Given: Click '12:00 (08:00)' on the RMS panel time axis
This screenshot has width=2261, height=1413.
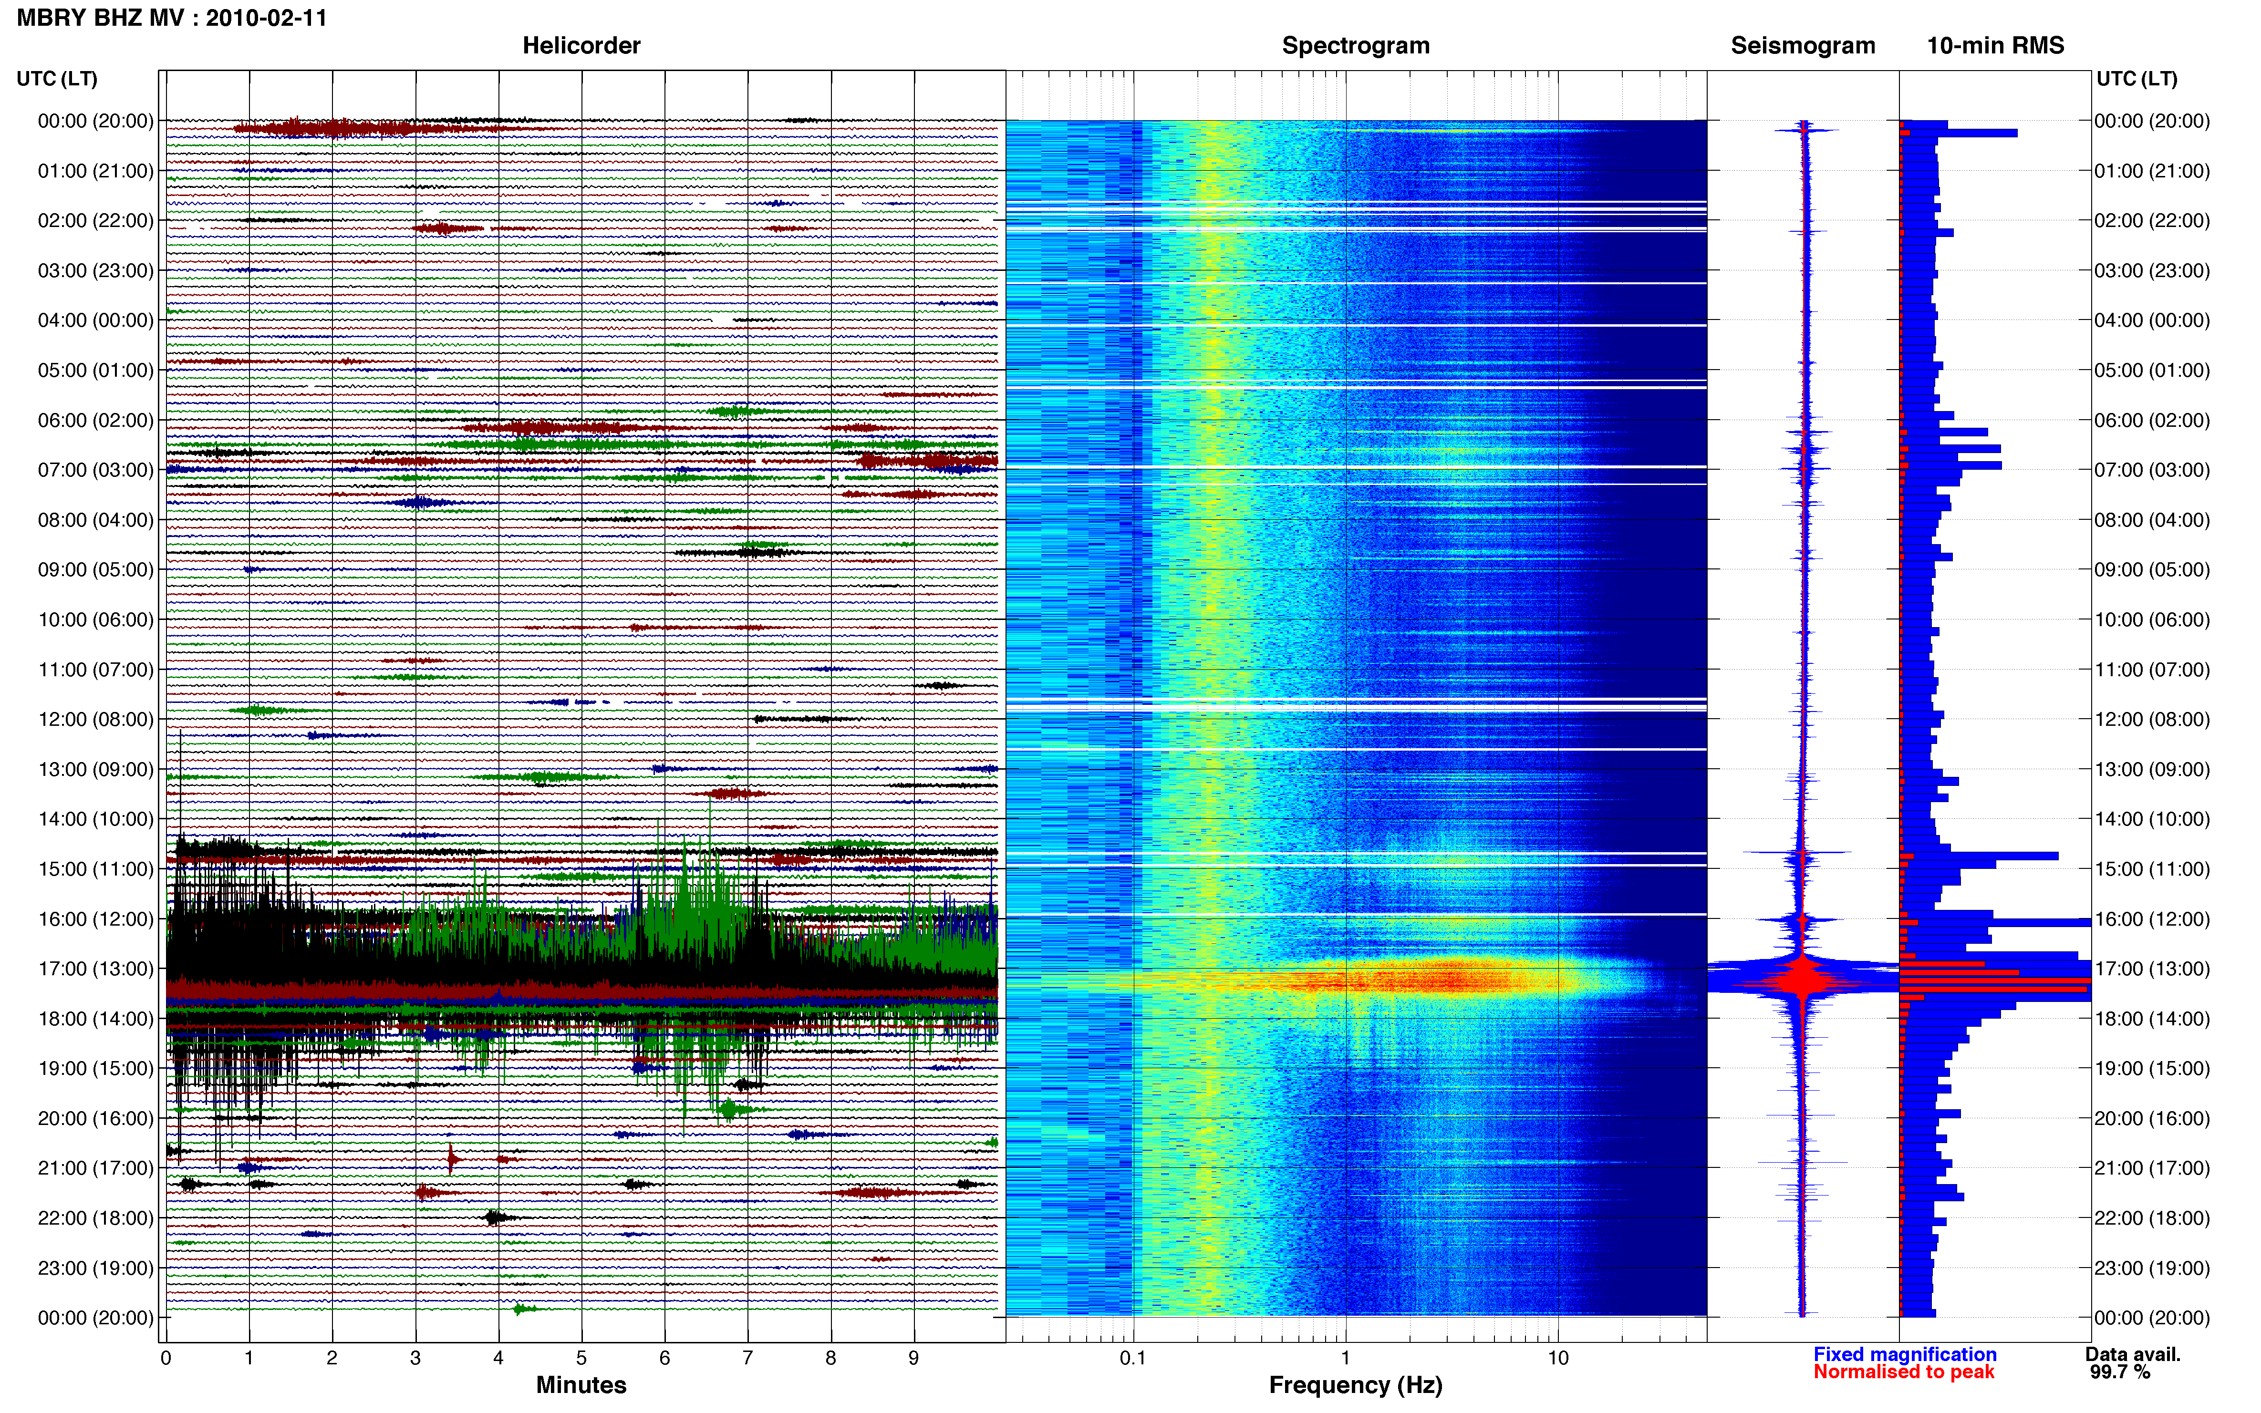Looking at the screenshot, I should pyautogui.click(x=2153, y=720).
